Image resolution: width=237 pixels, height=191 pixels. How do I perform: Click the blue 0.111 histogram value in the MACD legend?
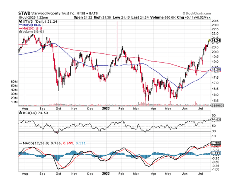point(81,143)
